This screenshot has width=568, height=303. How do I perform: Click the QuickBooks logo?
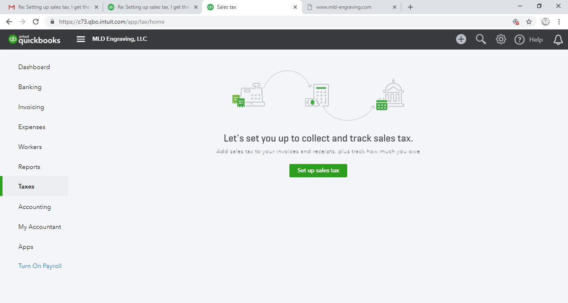[x=34, y=40]
